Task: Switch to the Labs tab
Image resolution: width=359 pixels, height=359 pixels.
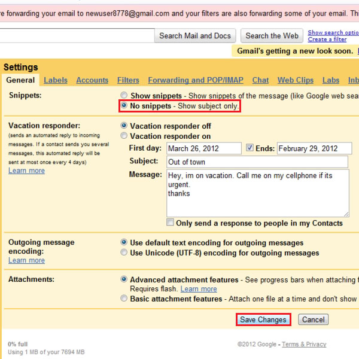Action: click(331, 80)
